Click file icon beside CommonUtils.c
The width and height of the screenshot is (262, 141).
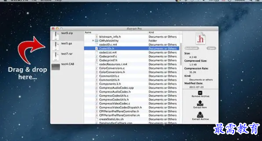point(97,76)
